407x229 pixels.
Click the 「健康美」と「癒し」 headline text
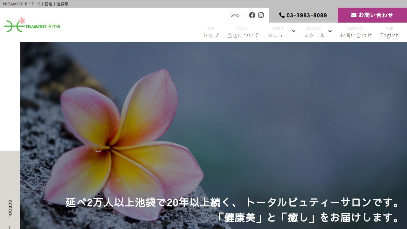(x=308, y=218)
